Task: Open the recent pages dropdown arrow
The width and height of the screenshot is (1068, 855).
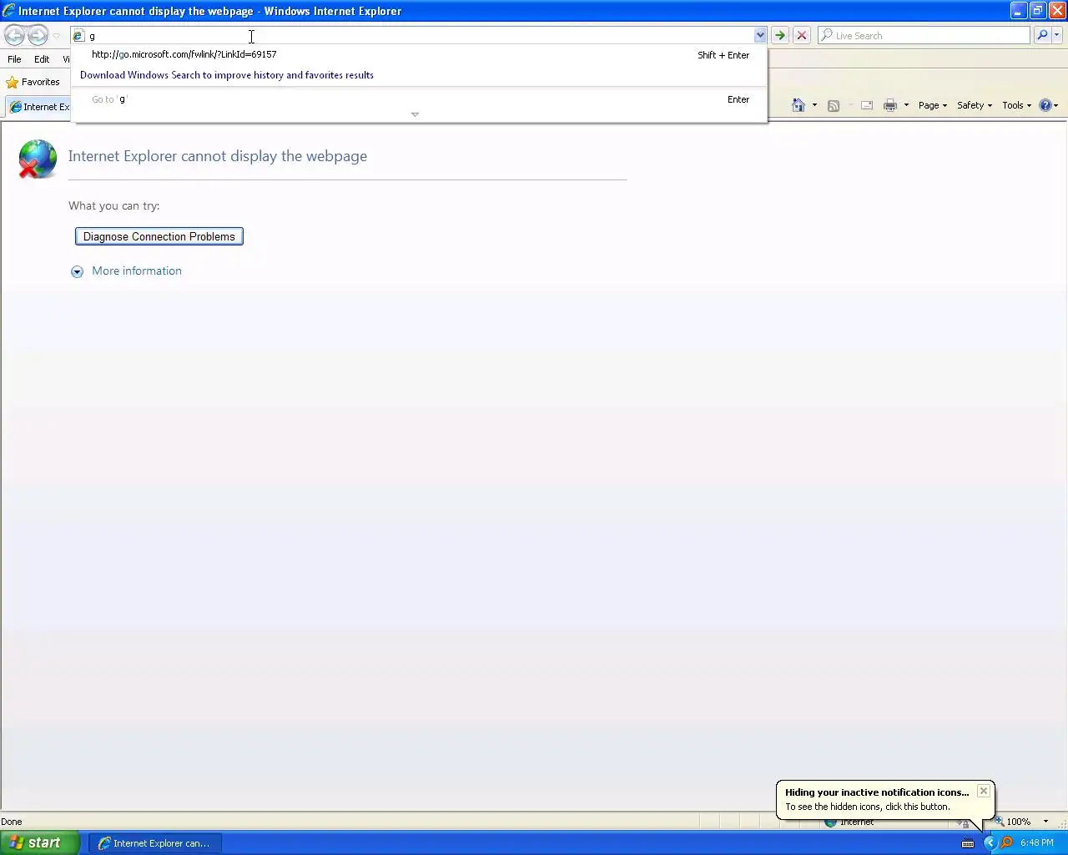Action: 56,36
